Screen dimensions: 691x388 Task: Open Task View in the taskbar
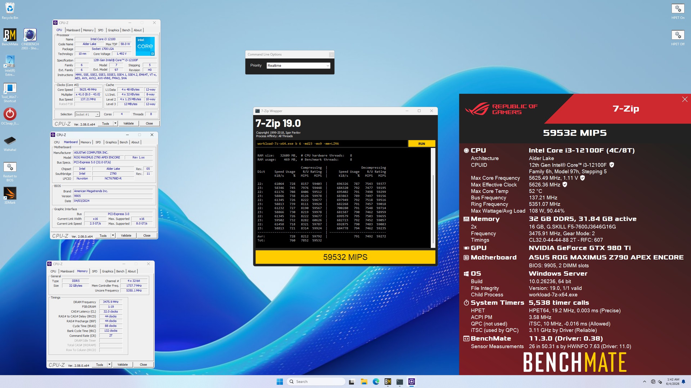point(352,382)
